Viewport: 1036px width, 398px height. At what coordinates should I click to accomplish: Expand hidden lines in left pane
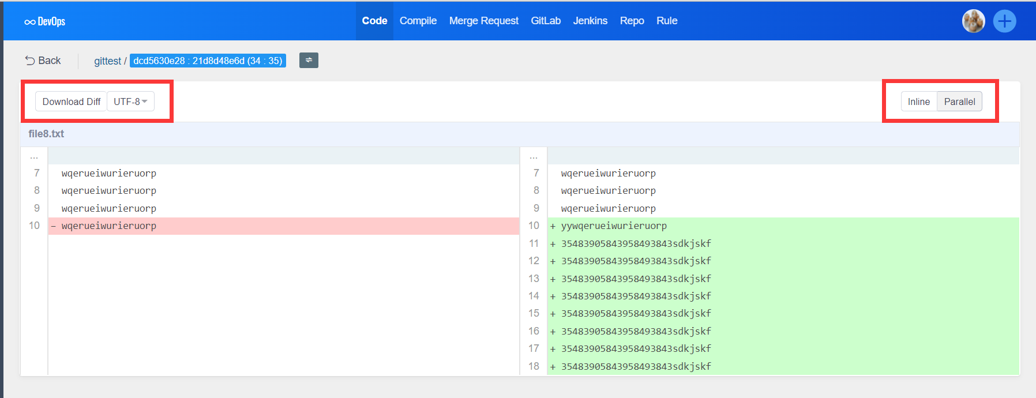coord(34,156)
